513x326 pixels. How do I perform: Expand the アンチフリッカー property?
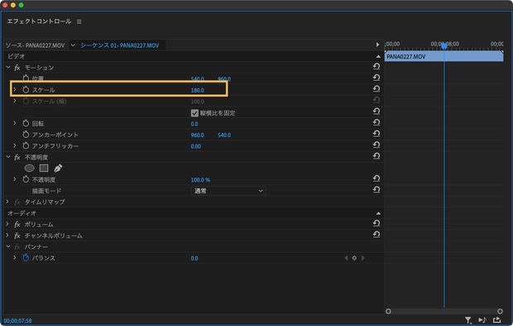15,145
